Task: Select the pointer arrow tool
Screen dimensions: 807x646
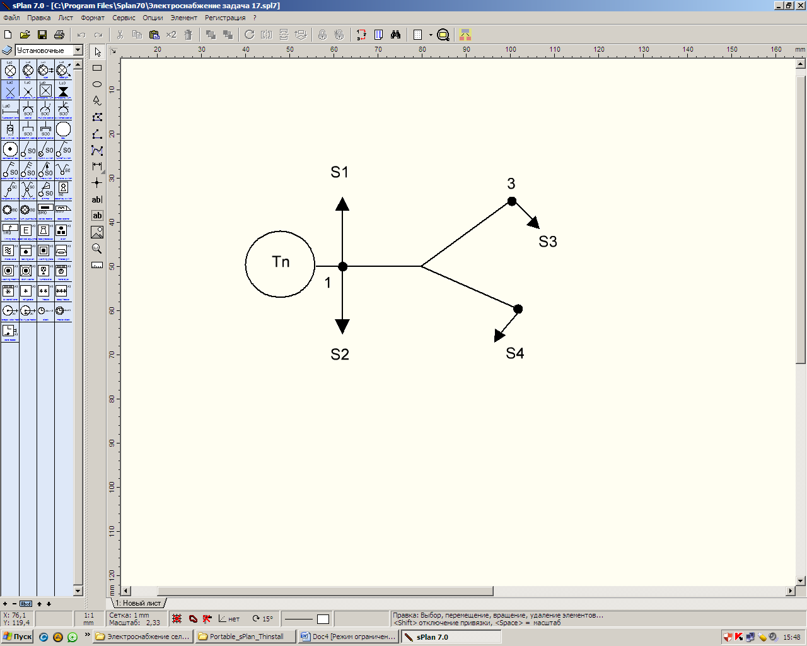Action: tap(97, 52)
